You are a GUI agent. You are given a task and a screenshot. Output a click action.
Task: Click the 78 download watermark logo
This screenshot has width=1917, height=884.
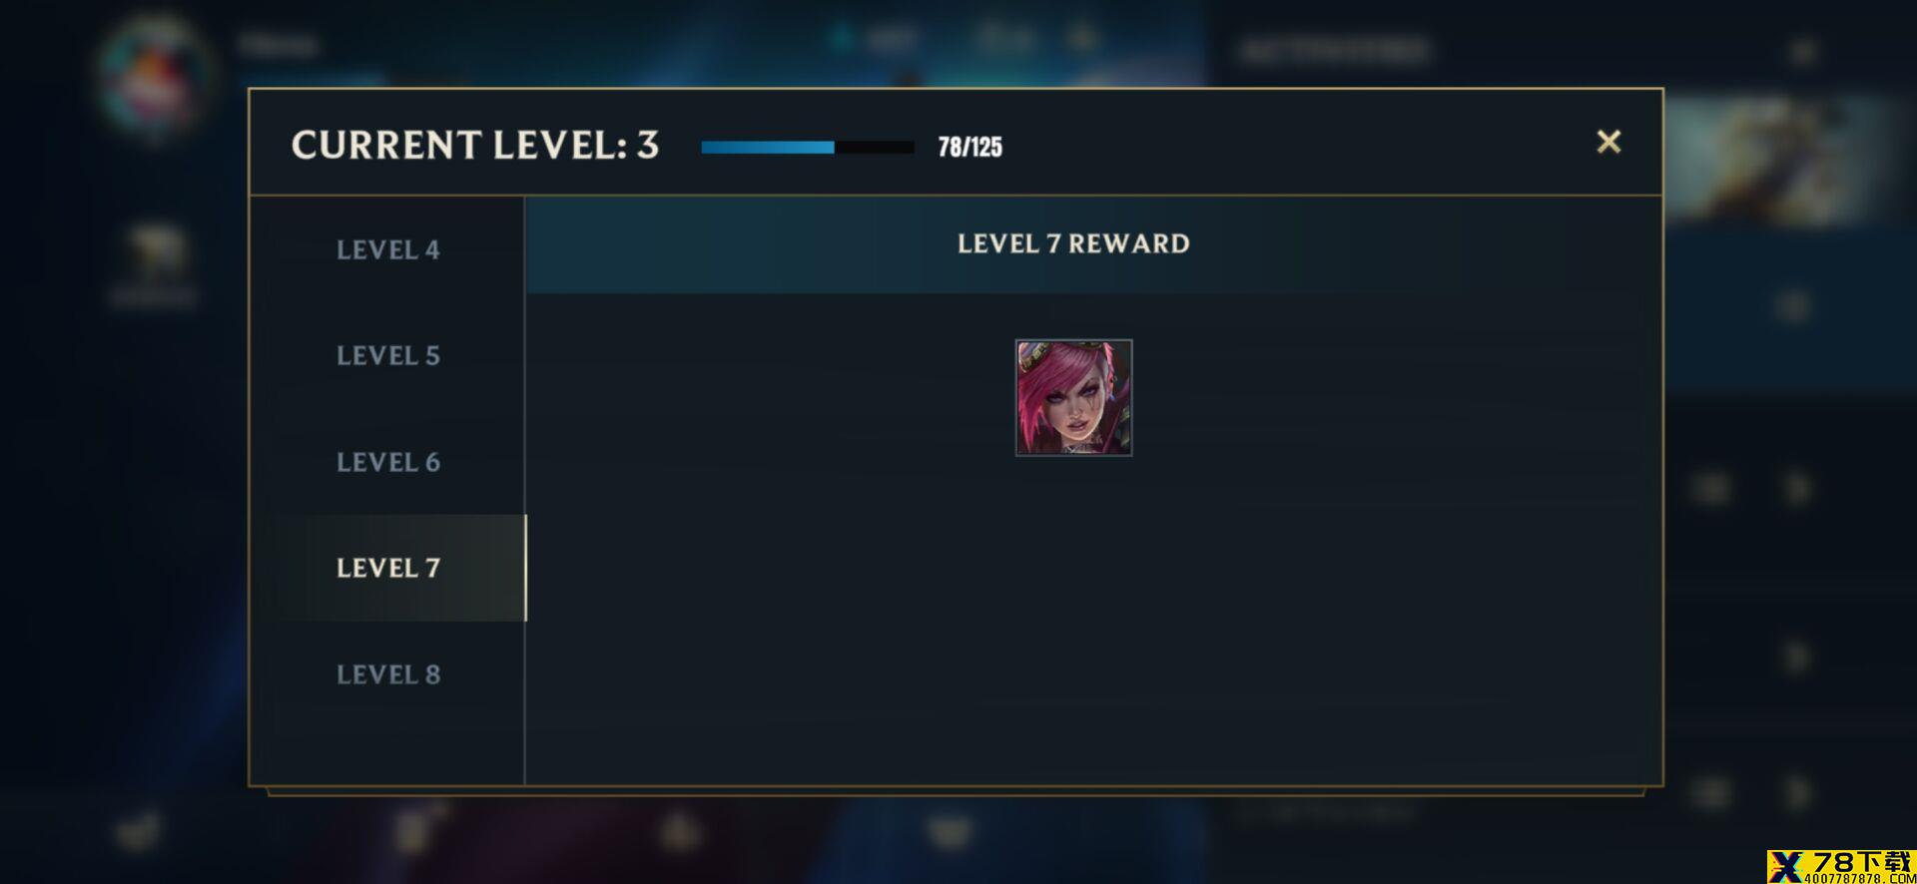[1841, 866]
